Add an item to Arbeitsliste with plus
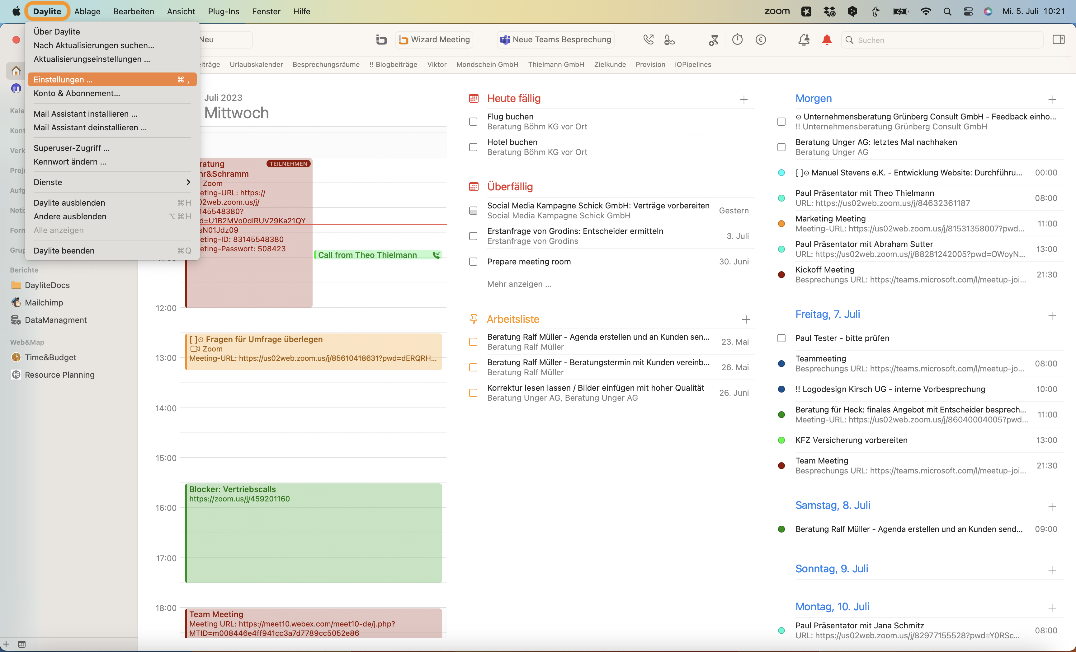1076x652 pixels. (746, 319)
